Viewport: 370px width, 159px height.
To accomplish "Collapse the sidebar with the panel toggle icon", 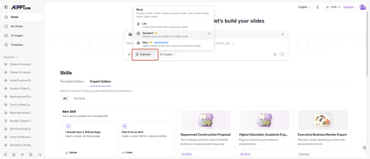I will (x=6, y=7).
